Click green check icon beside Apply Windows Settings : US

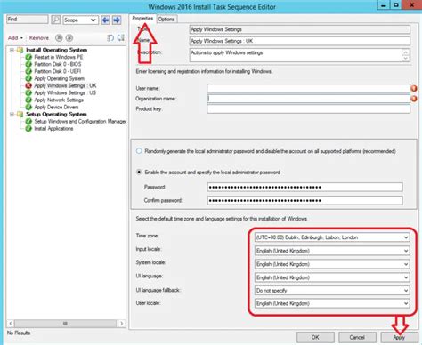coord(28,92)
